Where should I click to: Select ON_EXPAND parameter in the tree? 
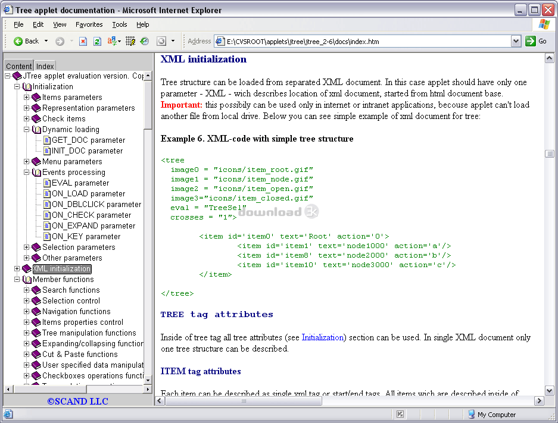coord(93,225)
